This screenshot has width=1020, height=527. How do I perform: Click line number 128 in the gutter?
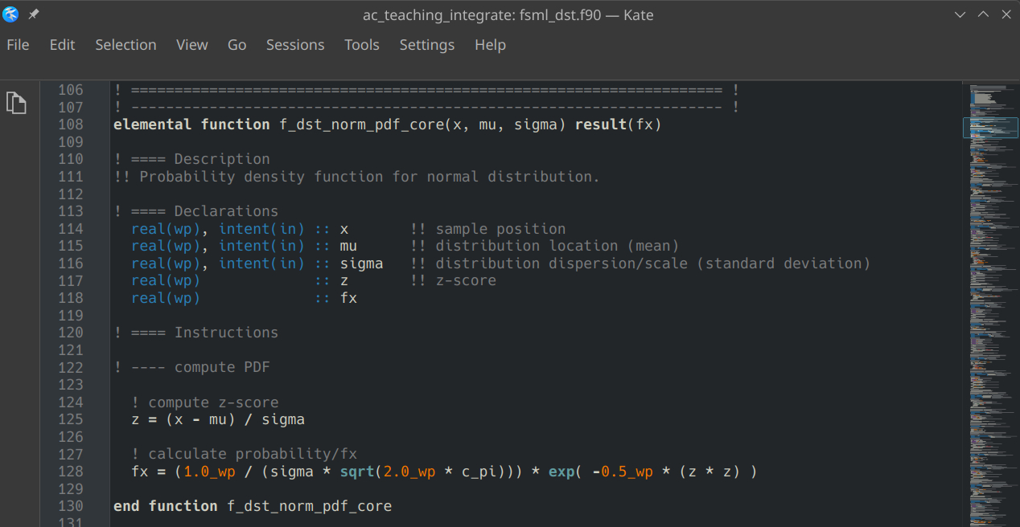(x=71, y=472)
